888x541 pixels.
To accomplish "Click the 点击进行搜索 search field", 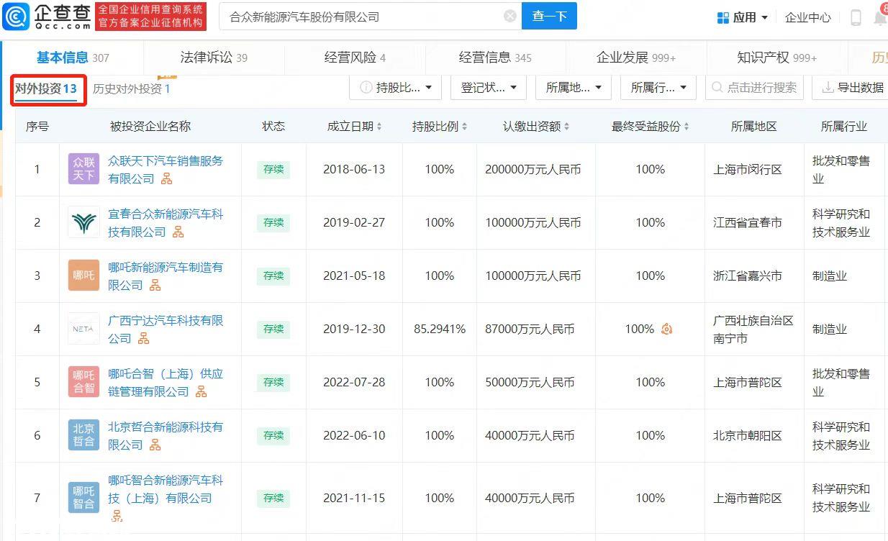I will click(754, 88).
